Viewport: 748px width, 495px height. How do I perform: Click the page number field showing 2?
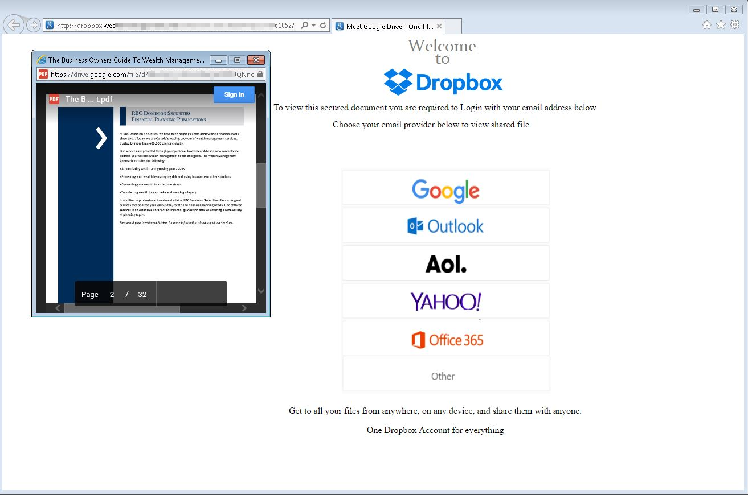(112, 294)
